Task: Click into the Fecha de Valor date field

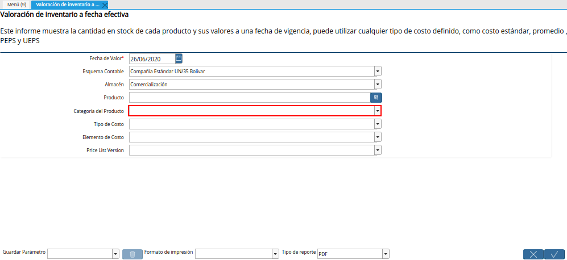Action: [x=152, y=58]
